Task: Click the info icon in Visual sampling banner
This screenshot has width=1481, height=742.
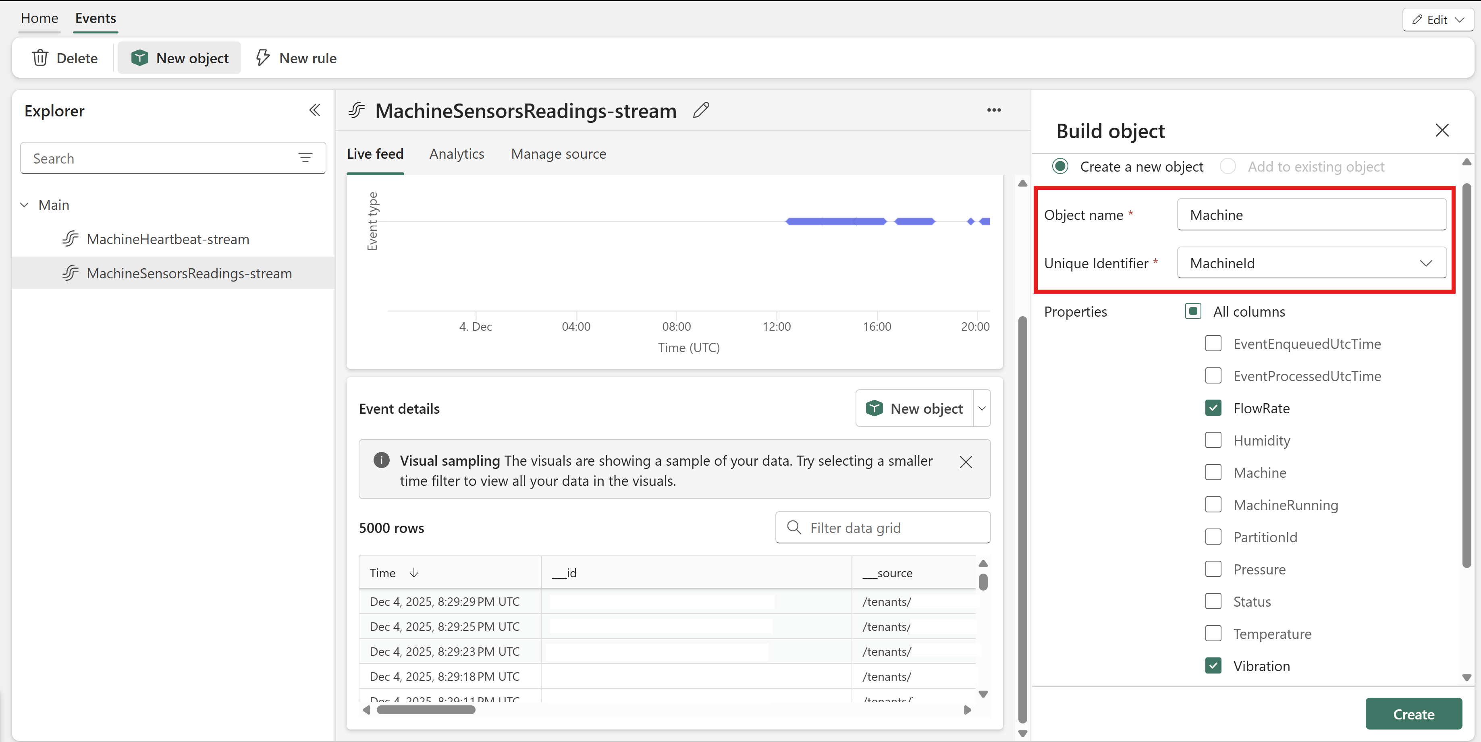Action: point(381,460)
